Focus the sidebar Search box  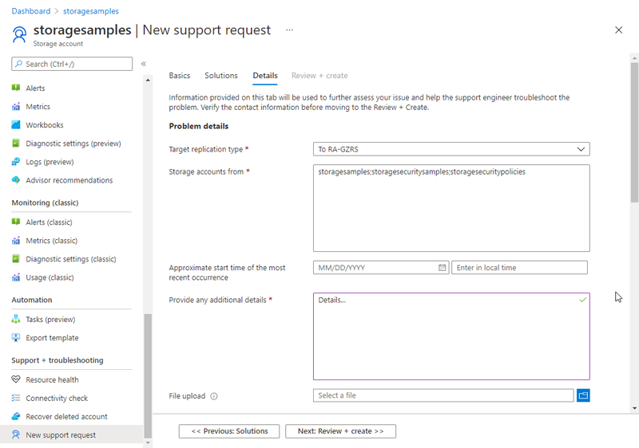point(72,64)
